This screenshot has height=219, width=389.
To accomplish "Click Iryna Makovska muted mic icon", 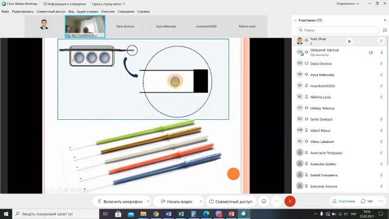I will (x=381, y=75).
